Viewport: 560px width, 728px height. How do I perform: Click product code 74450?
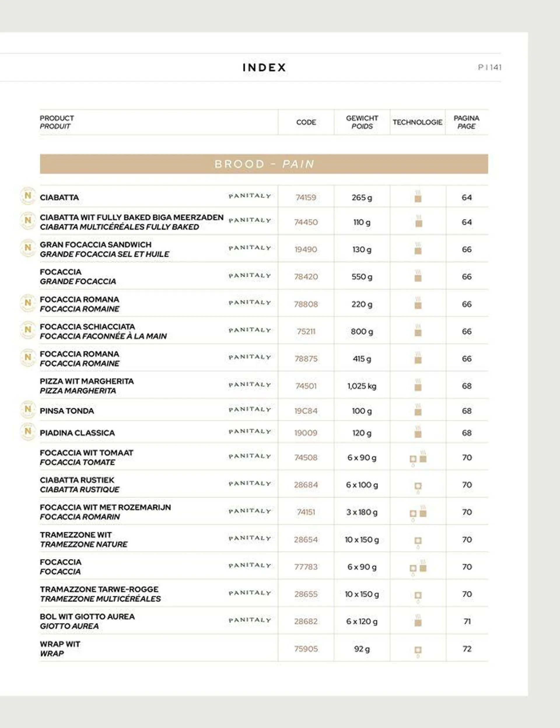pos(306,222)
